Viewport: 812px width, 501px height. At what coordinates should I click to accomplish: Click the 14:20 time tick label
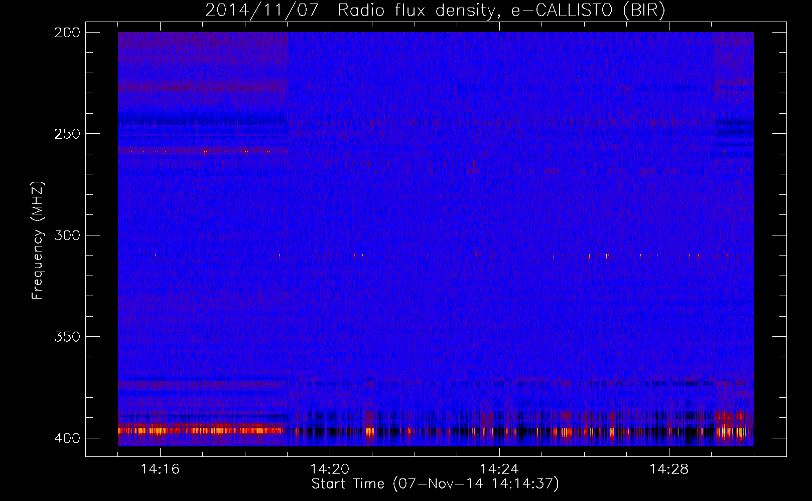330,469
